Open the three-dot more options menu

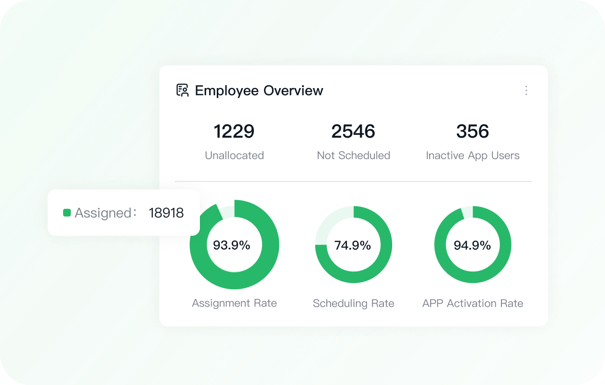click(526, 90)
